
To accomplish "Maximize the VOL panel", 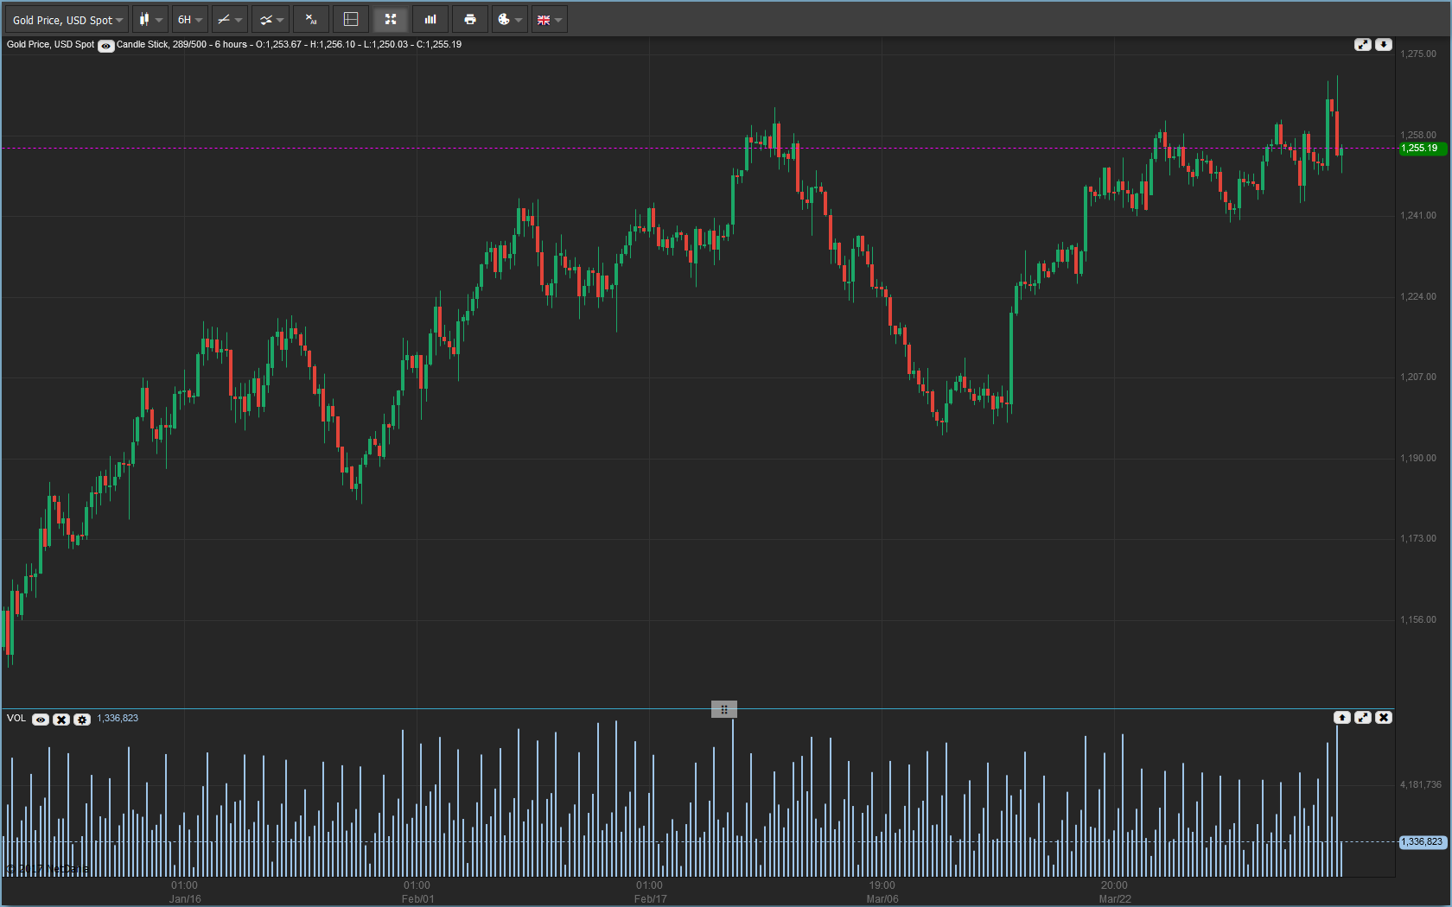I will tap(1363, 717).
